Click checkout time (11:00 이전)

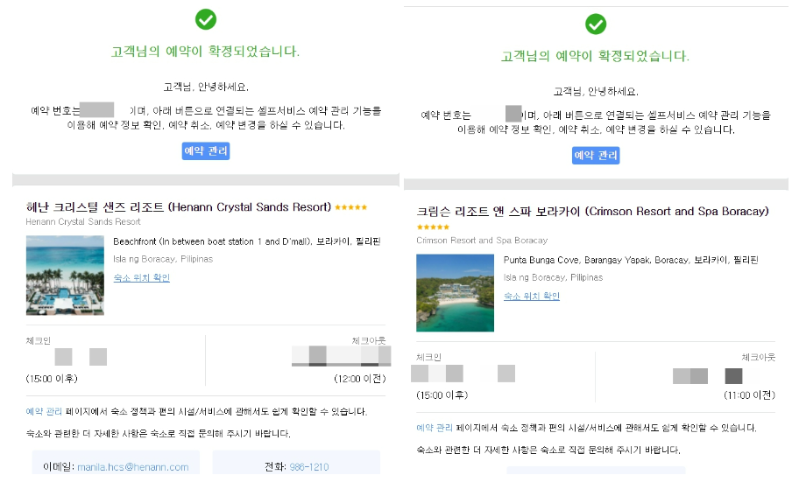pos(750,395)
